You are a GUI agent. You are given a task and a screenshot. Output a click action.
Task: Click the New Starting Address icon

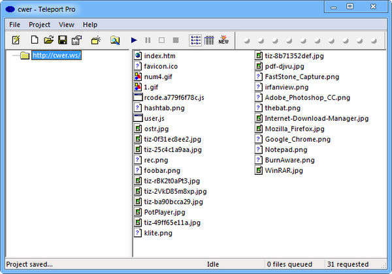pos(96,40)
